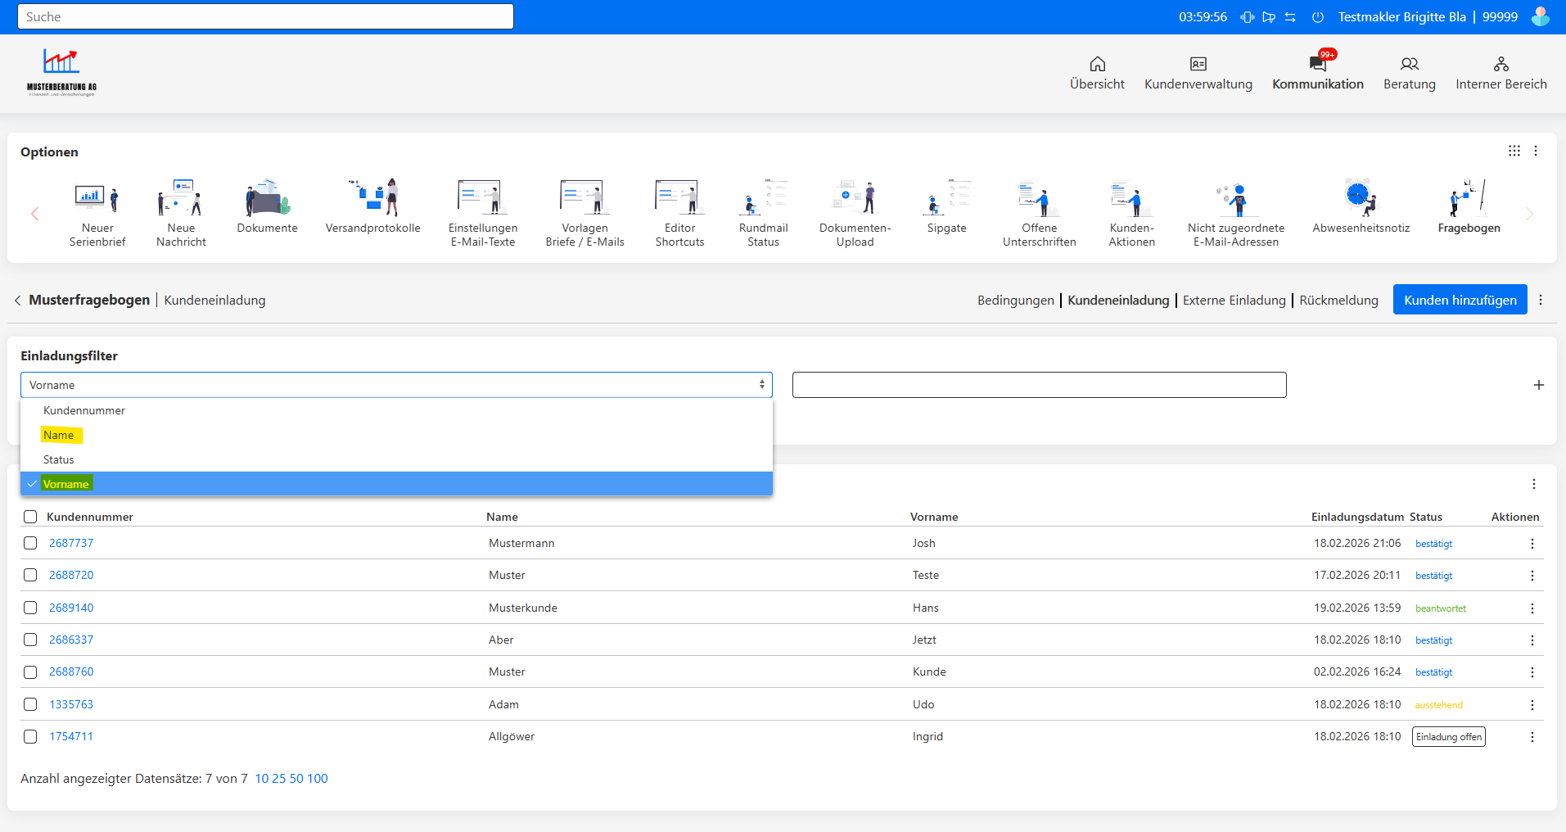Open the grid layout icon in Optionen
The width and height of the screenshot is (1566, 832).
pos(1514,151)
